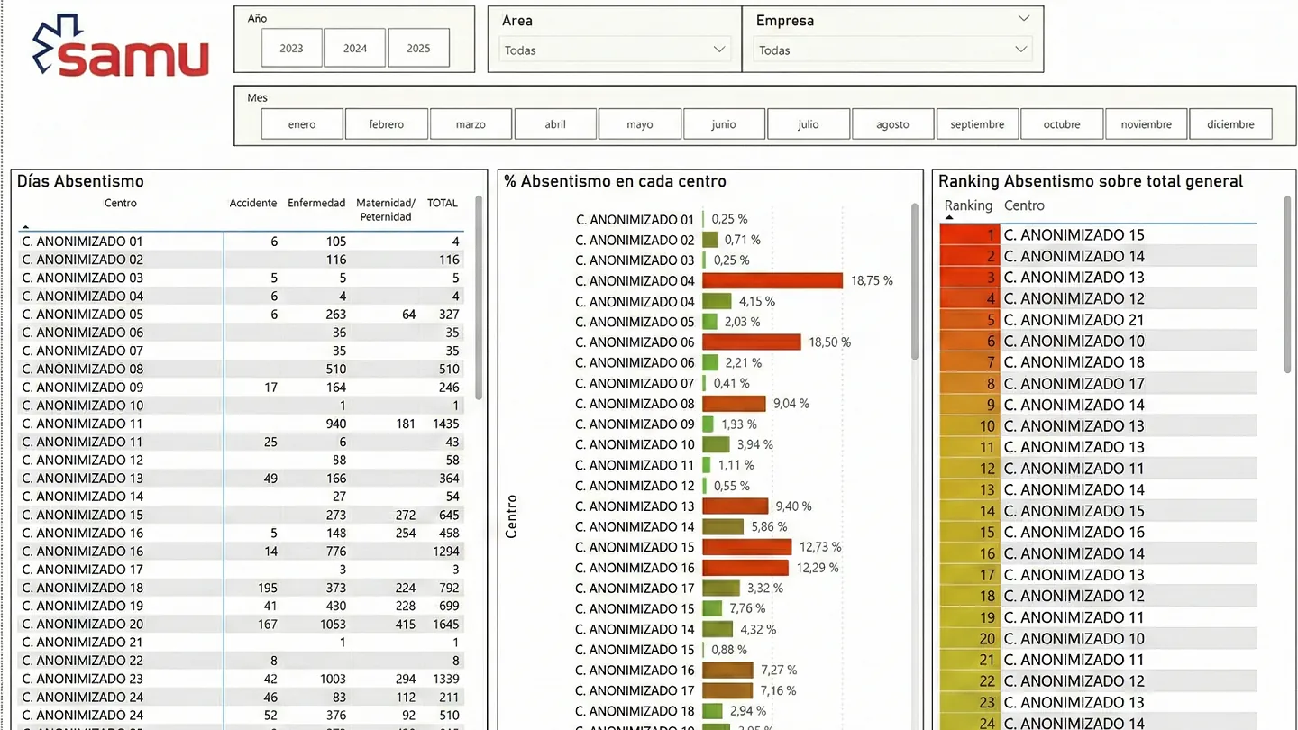This screenshot has height=730, width=1298.
Task: Open the Empresa slicer header chevron
Action: tap(1023, 18)
